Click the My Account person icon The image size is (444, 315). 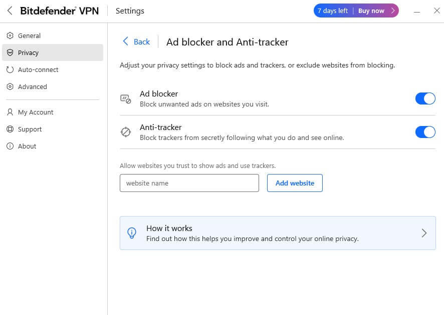click(x=11, y=112)
